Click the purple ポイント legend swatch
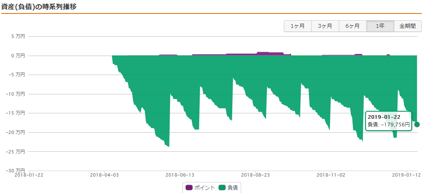The image size is (426, 193). click(189, 188)
